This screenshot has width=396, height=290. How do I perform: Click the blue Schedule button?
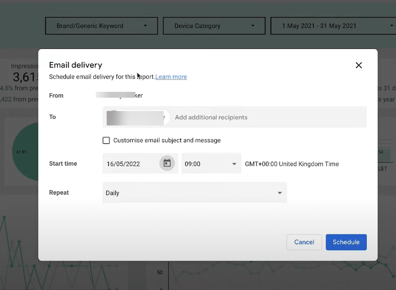click(x=346, y=242)
